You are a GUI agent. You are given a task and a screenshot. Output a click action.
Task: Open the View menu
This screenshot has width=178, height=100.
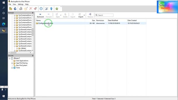click(14, 4)
